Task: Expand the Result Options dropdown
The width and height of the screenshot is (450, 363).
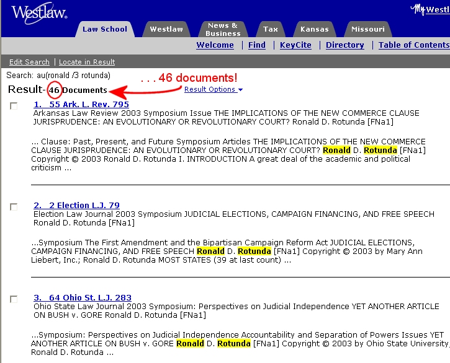Action: (214, 89)
